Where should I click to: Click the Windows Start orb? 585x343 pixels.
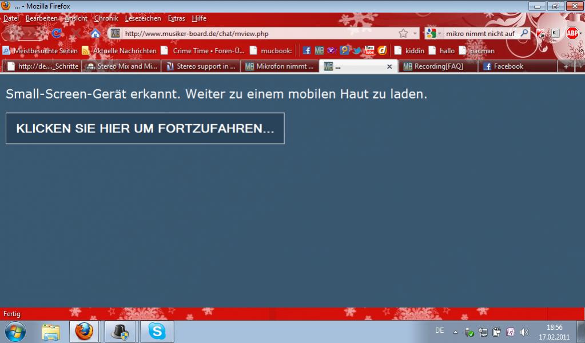tap(15, 332)
